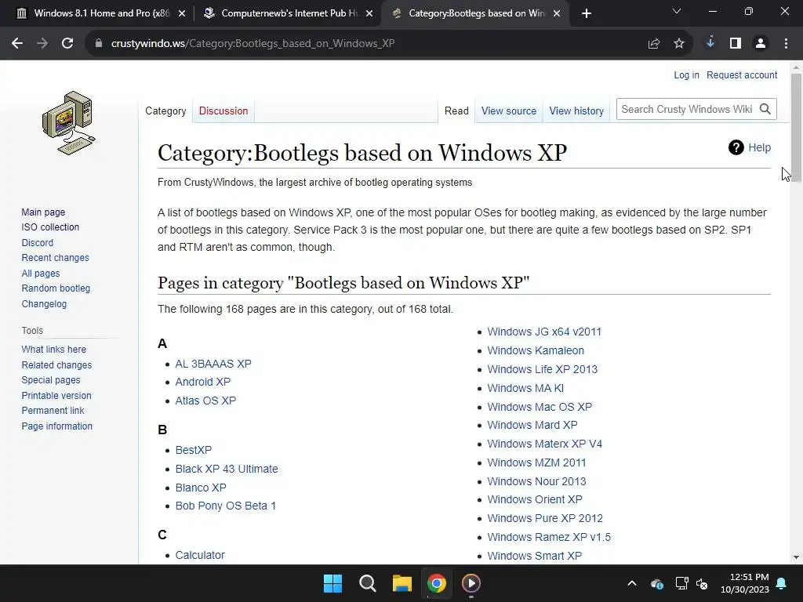
Task: Reload the current page
Action: tap(67, 44)
